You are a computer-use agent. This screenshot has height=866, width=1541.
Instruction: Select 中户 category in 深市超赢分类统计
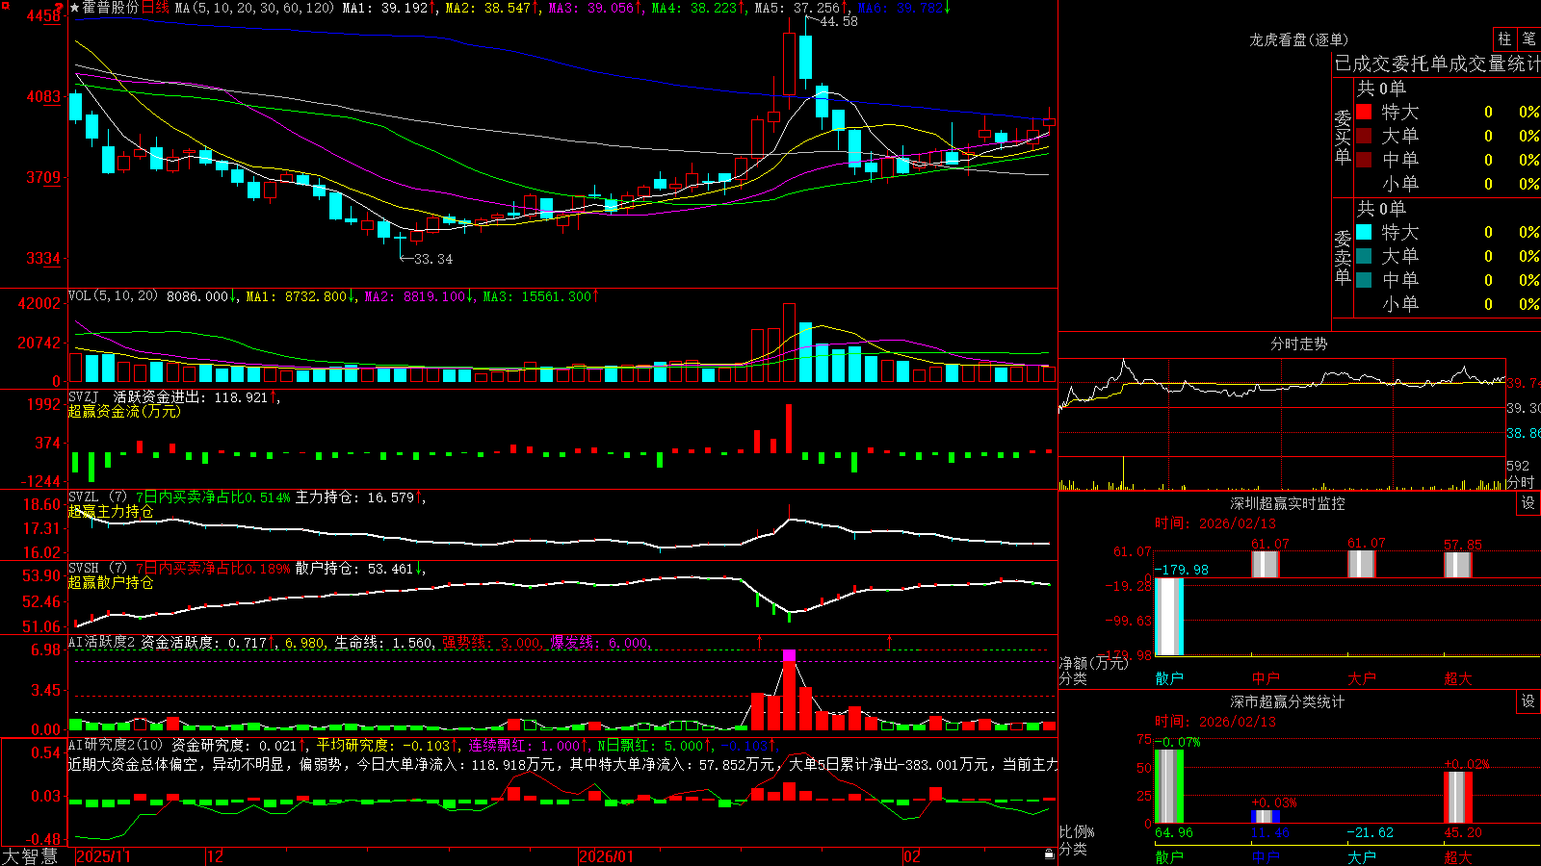[x=1266, y=856]
